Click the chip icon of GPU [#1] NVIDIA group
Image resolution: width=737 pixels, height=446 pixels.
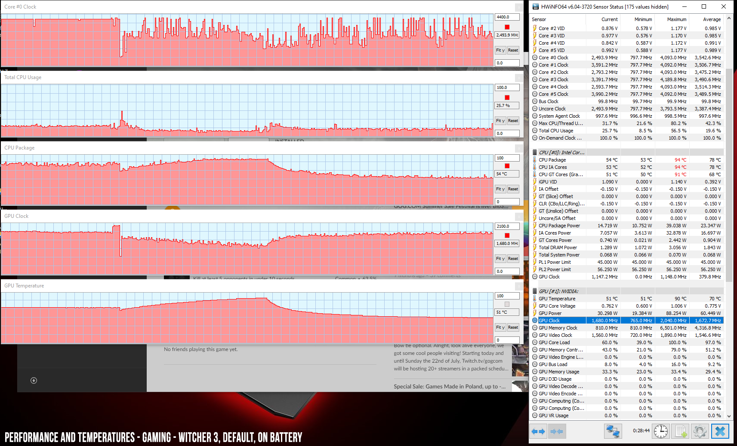tap(535, 291)
